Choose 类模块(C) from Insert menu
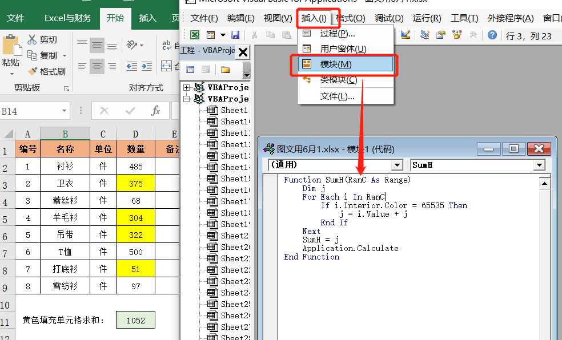The width and height of the screenshot is (562, 340). [346, 80]
